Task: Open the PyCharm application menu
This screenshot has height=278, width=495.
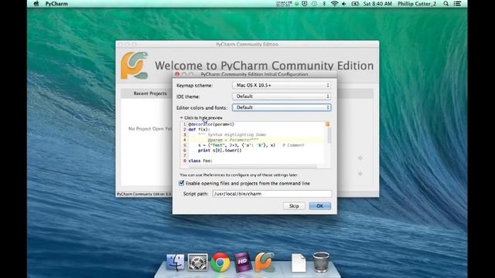Action: click(56, 4)
